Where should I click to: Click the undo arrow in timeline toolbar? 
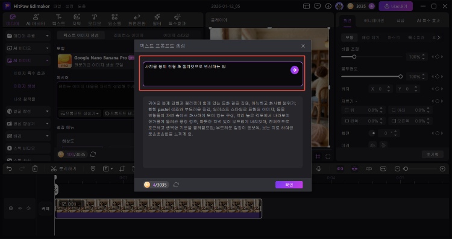[x=9, y=168]
